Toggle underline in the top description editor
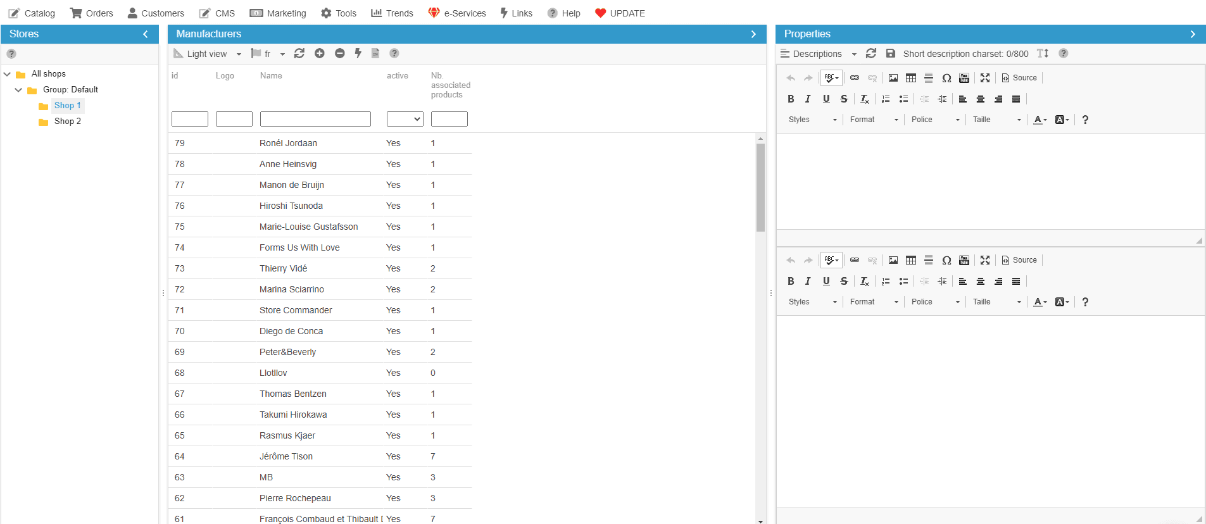 pos(826,99)
